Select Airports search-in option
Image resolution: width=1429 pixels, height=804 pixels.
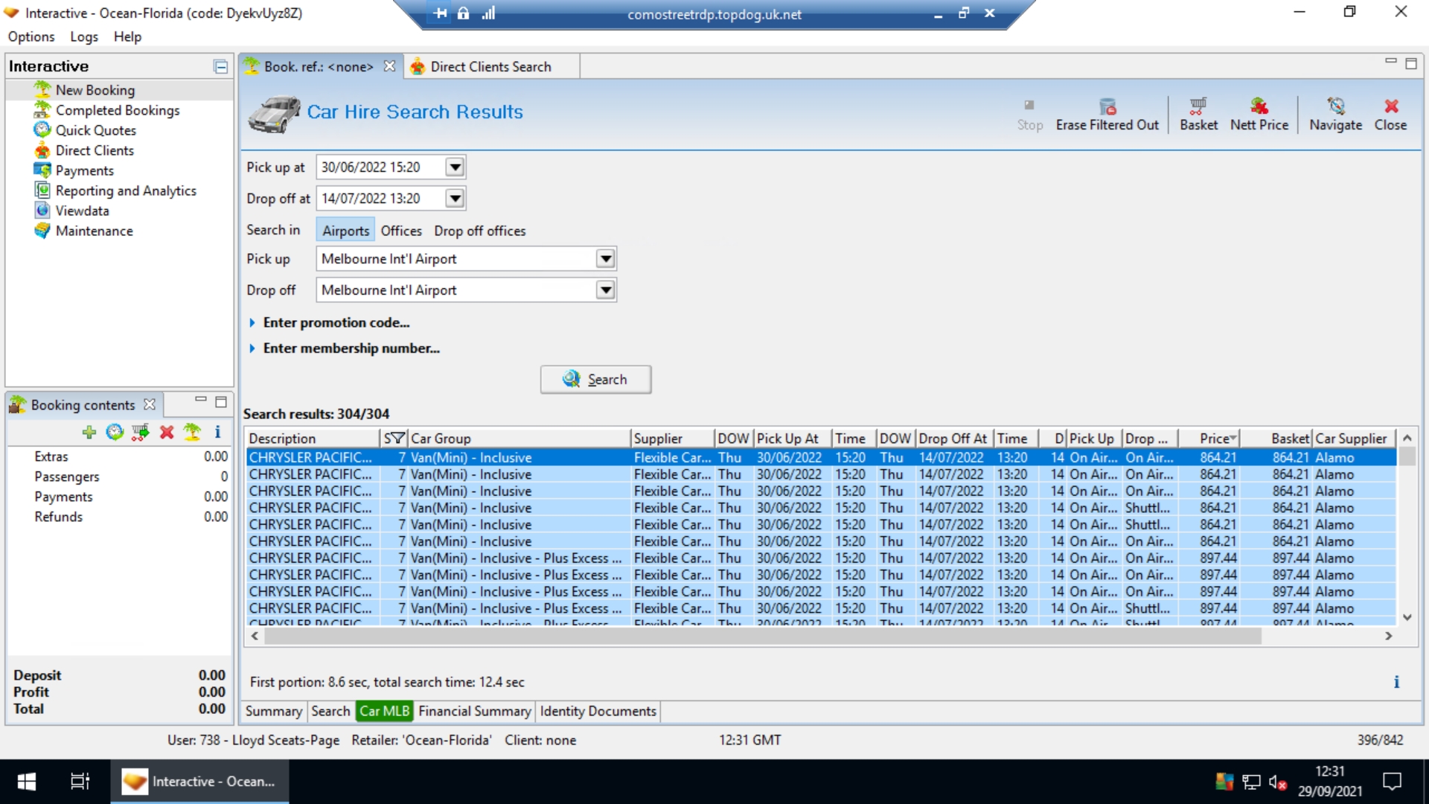345,231
